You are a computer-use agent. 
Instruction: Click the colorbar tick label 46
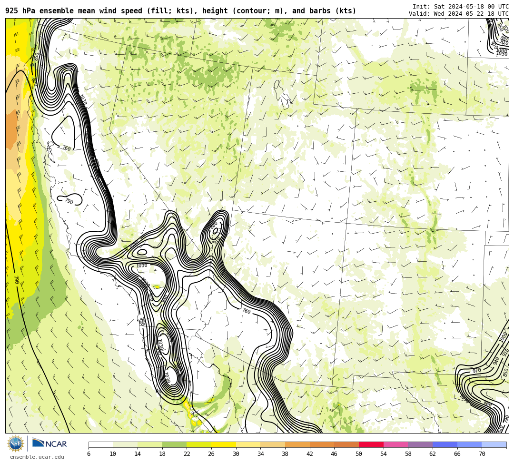[x=335, y=454]
